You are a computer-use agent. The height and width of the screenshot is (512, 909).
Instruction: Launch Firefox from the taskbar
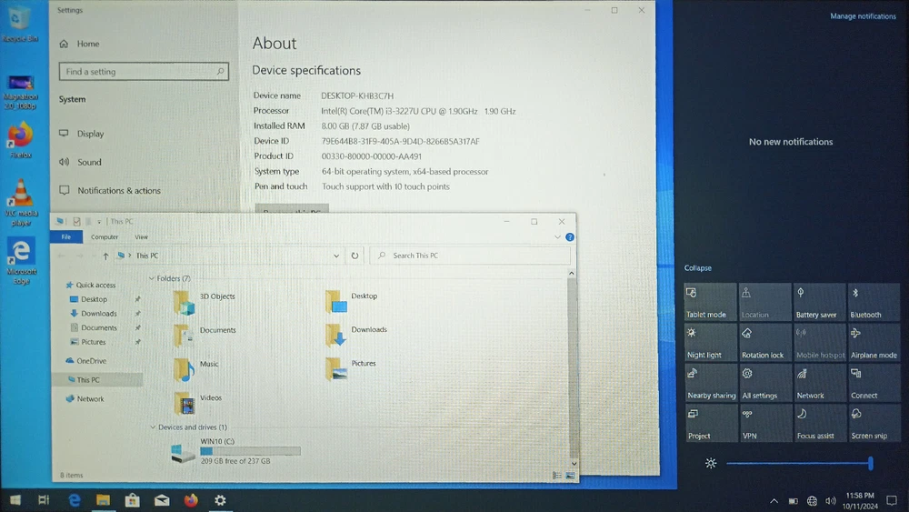(x=191, y=500)
